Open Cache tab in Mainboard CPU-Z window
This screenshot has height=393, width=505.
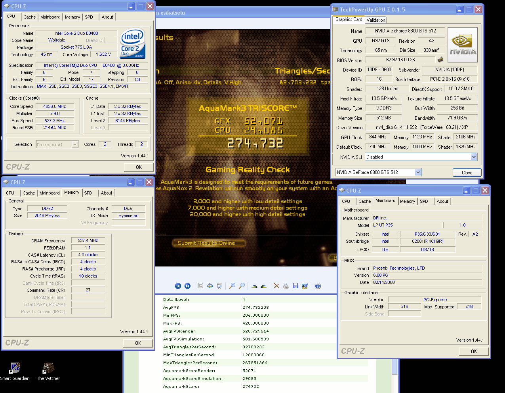pos(364,201)
